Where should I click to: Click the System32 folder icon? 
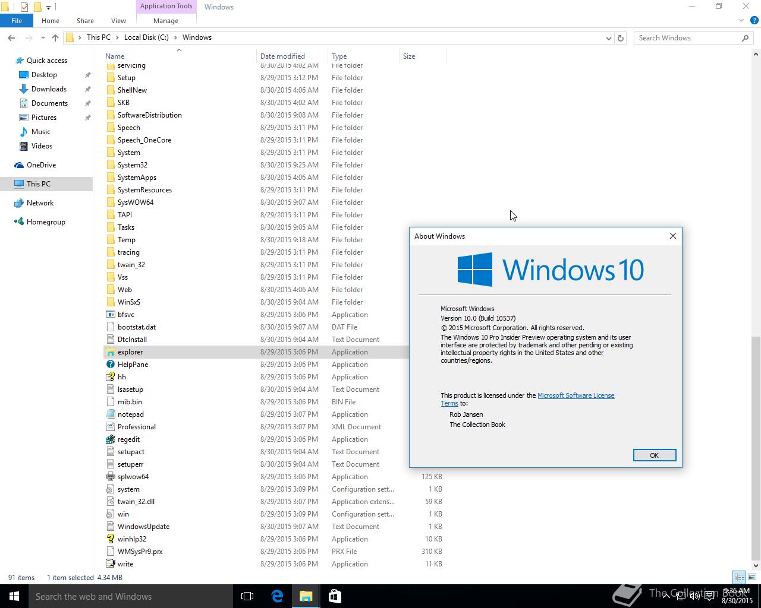pyautogui.click(x=110, y=165)
